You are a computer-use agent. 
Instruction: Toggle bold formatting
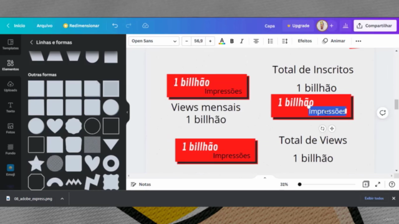[x=232, y=41]
